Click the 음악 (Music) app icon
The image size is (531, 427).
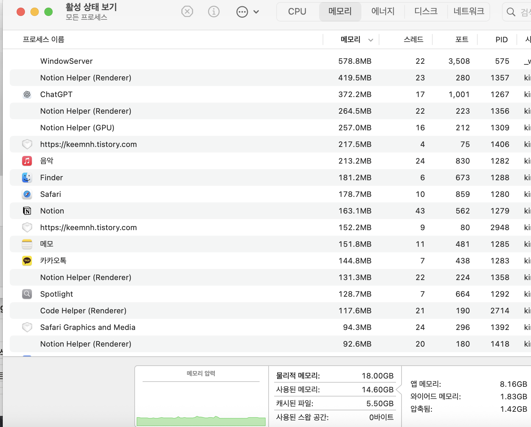(x=27, y=161)
